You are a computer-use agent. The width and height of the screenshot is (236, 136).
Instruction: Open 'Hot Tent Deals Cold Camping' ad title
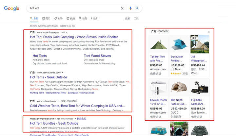click(x=74, y=37)
